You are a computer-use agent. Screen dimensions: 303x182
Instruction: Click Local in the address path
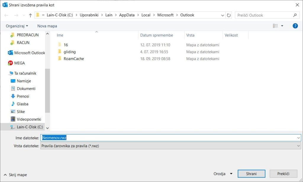(x=146, y=15)
